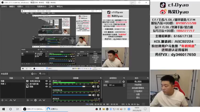Open Task View on the taskbar

[17, 109]
